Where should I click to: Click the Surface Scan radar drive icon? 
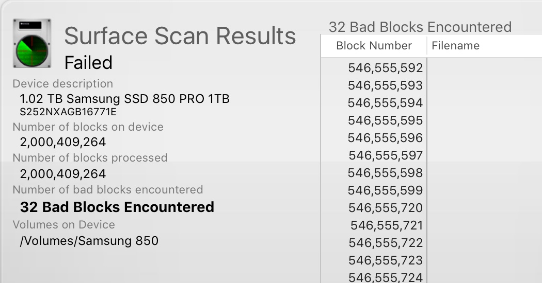pos(32,44)
